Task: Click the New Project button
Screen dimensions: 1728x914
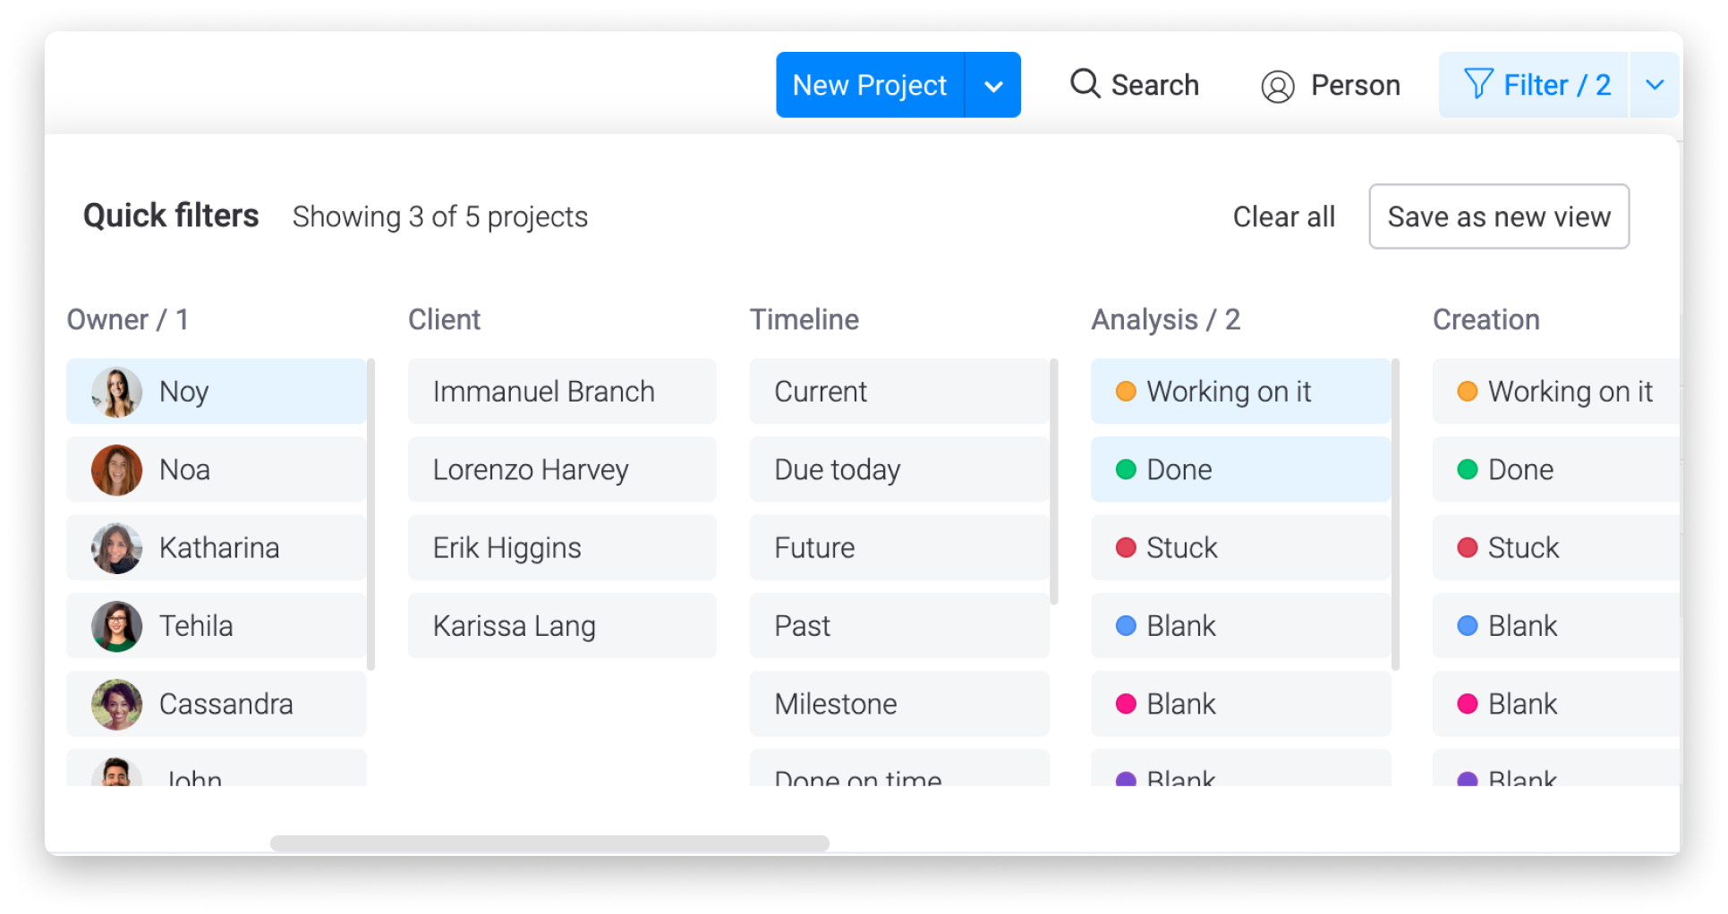Action: coord(870,85)
